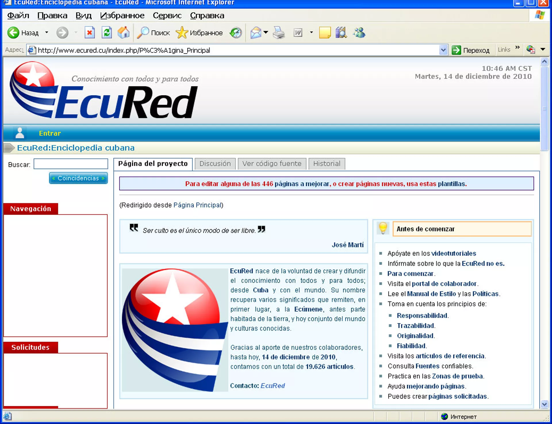Refresh the page with the green arrows icon
The height and width of the screenshot is (424, 552).
[107, 33]
